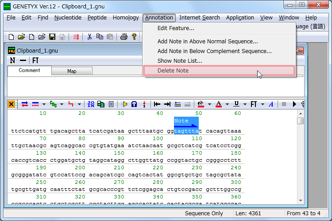This screenshot has width=332, height=221.
Task: Click the dash button beside N
Action: [23, 61]
